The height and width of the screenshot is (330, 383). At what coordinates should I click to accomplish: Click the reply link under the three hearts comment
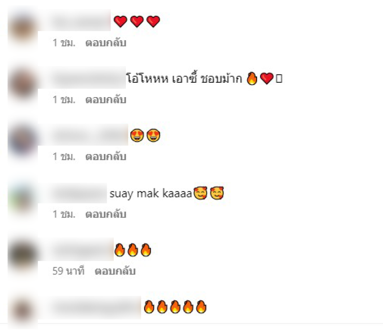pyautogui.click(x=106, y=43)
